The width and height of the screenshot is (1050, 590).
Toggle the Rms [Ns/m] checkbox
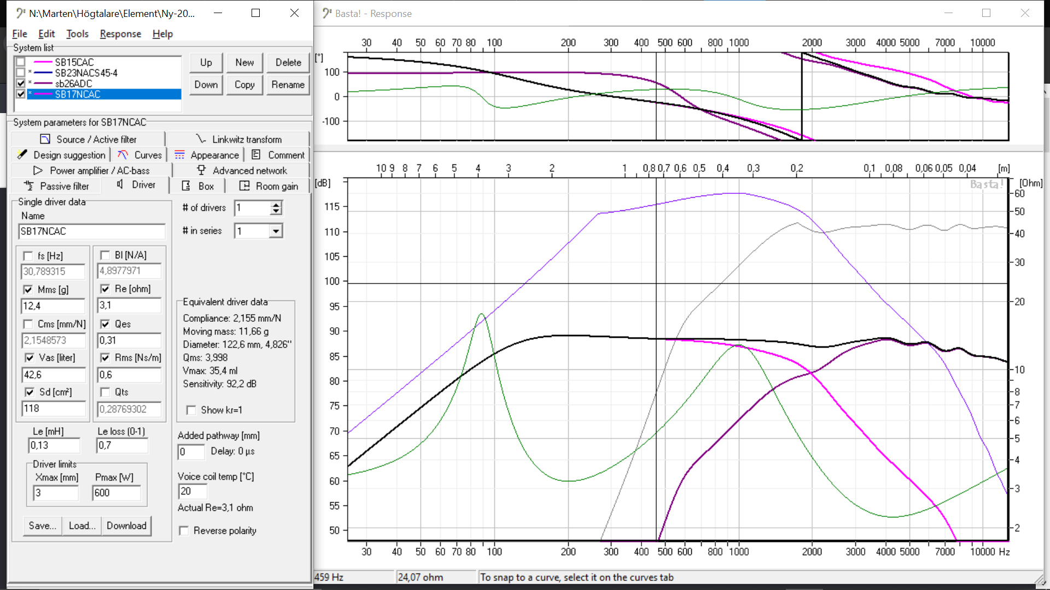click(x=105, y=358)
